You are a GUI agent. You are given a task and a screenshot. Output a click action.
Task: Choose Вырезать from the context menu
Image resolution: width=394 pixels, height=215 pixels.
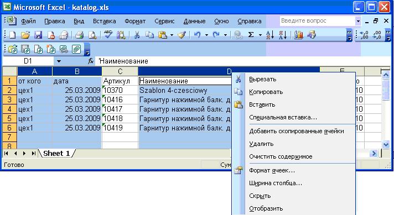point(293,79)
